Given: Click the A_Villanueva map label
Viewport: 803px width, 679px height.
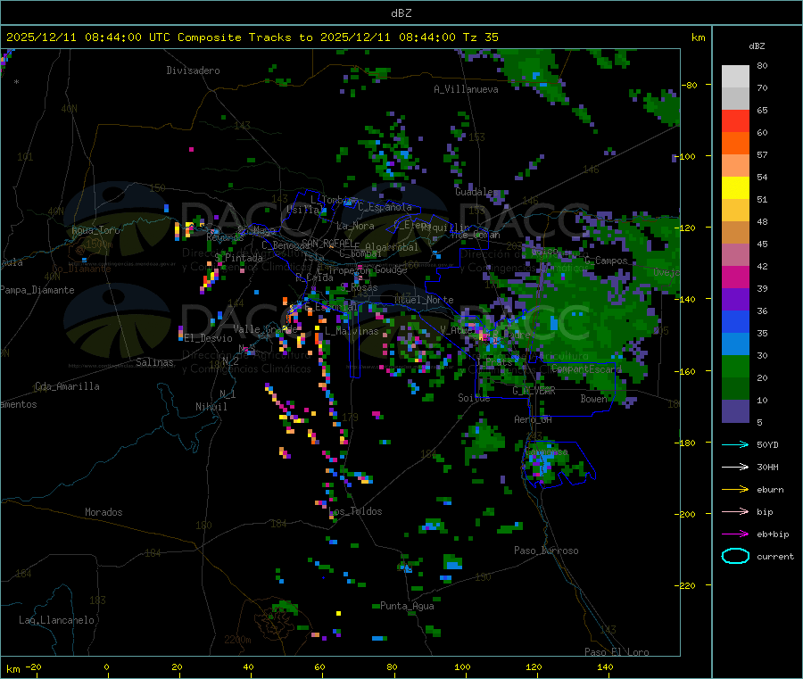Looking at the screenshot, I should [x=466, y=89].
